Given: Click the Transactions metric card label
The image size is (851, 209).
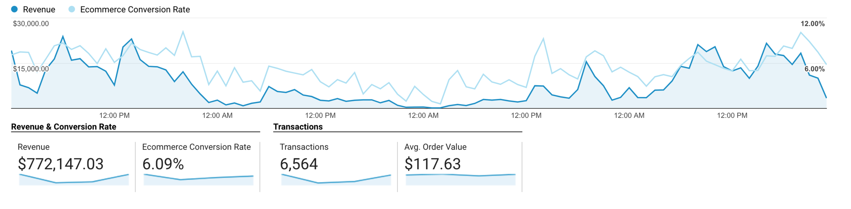Looking at the screenshot, I should click(x=304, y=147).
